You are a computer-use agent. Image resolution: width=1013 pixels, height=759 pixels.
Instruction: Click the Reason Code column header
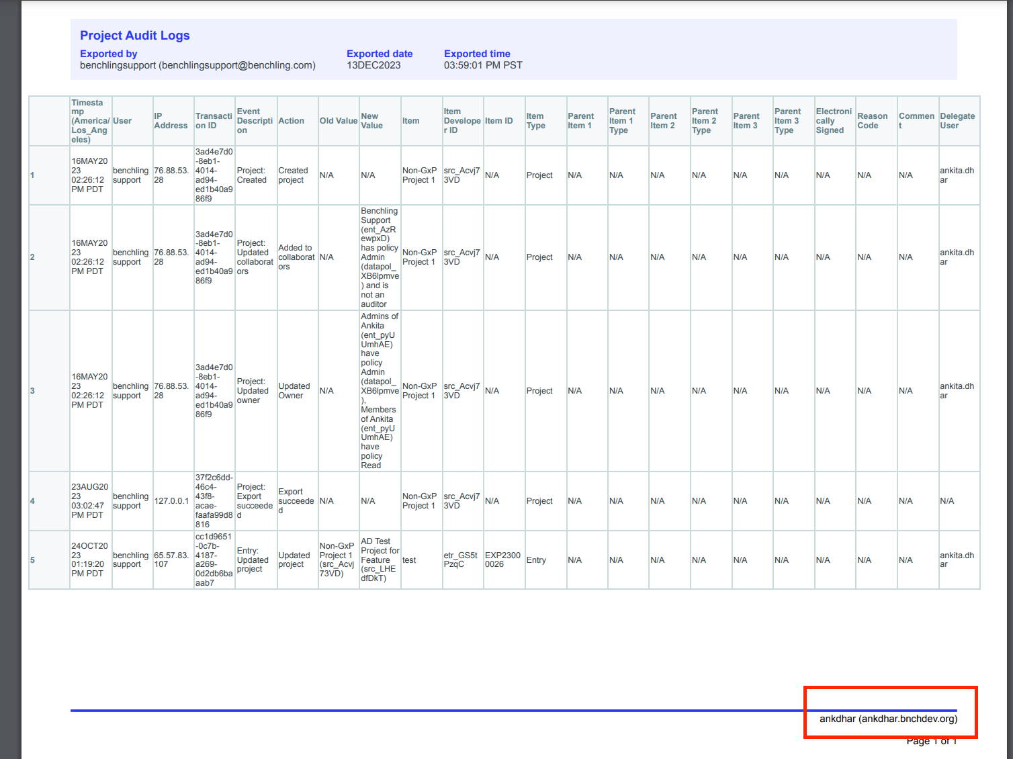click(x=877, y=121)
